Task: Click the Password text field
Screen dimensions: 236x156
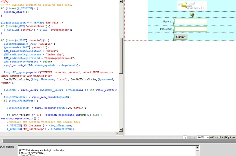Action: point(191,29)
